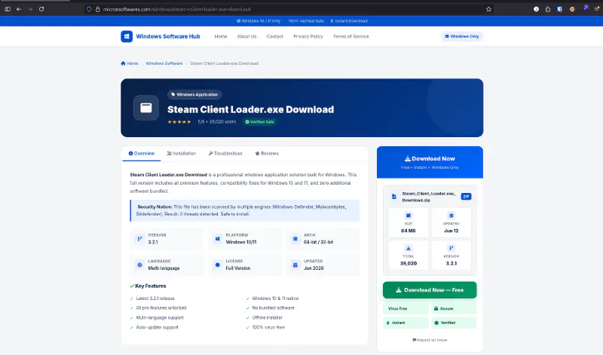
Task: Open the About Us nav link
Action: point(246,36)
